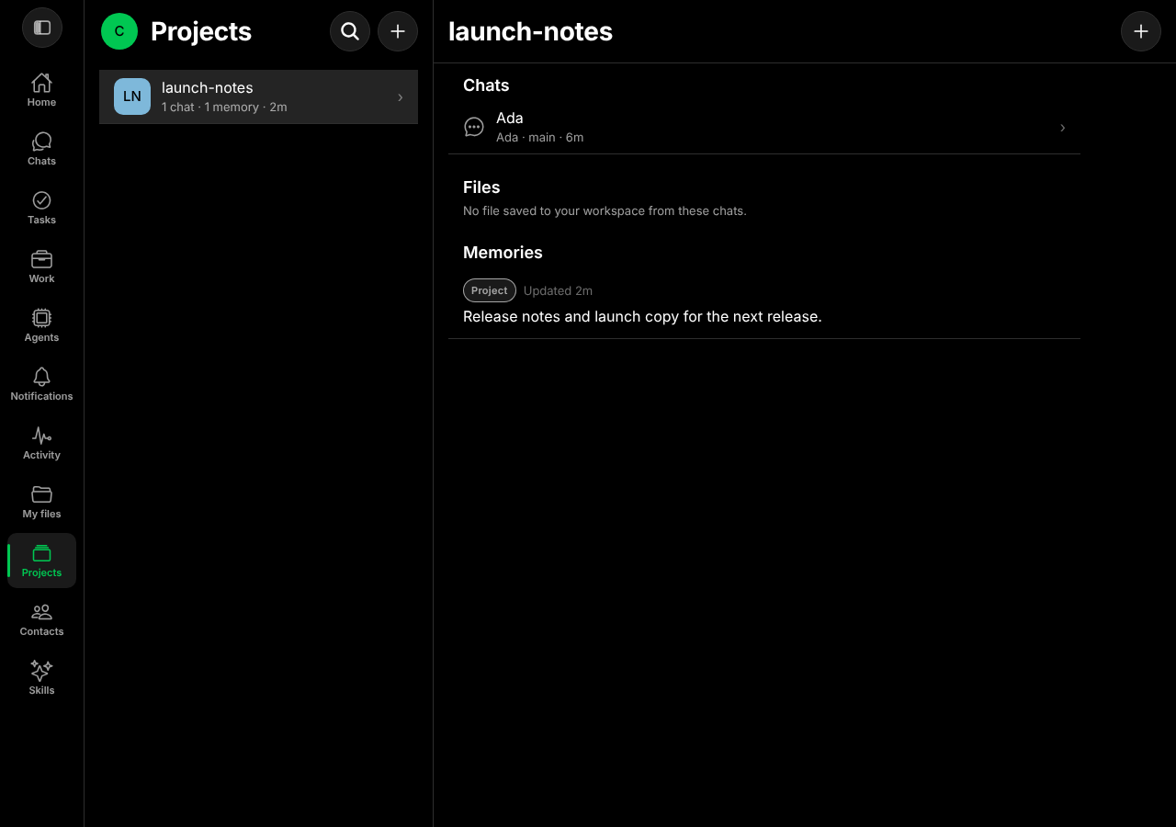Select Projects in the sidebar

click(x=41, y=561)
